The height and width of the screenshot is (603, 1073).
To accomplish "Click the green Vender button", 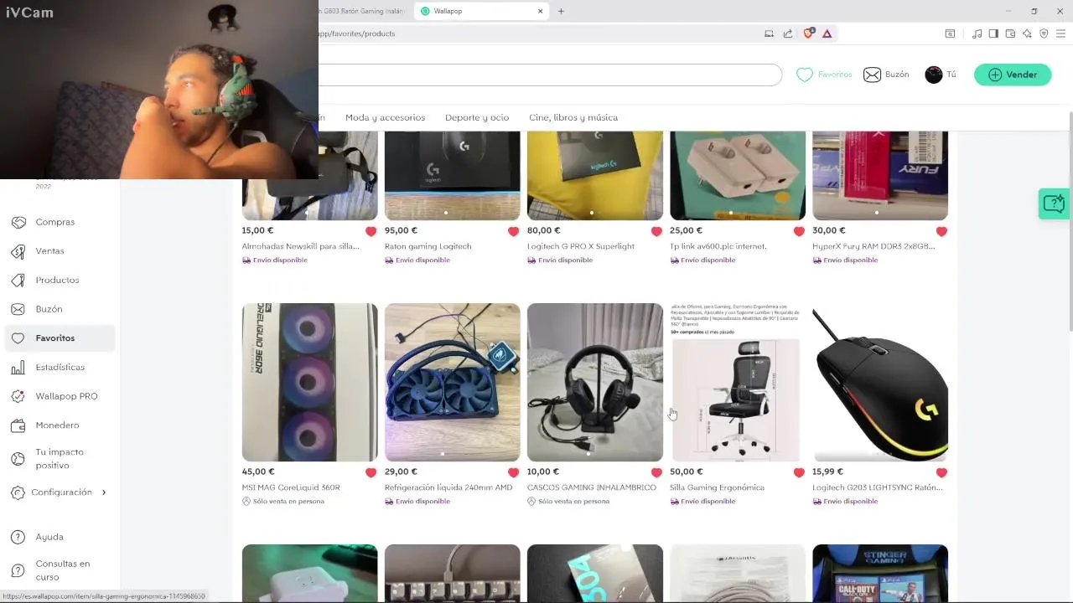I will (1013, 75).
